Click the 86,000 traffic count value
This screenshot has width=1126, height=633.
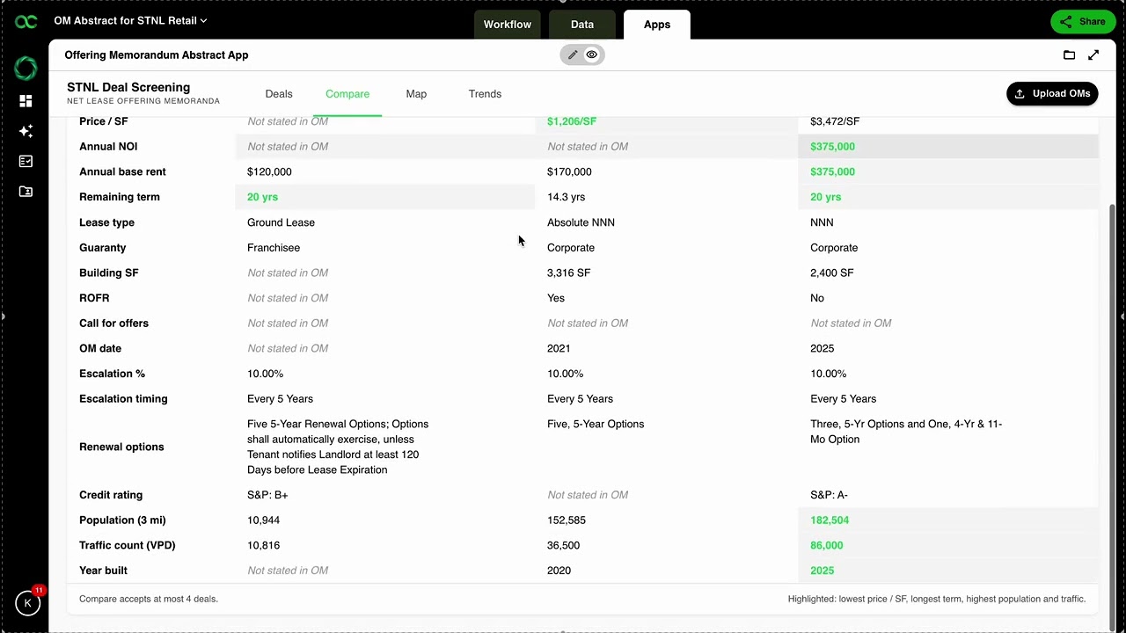pos(826,545)
